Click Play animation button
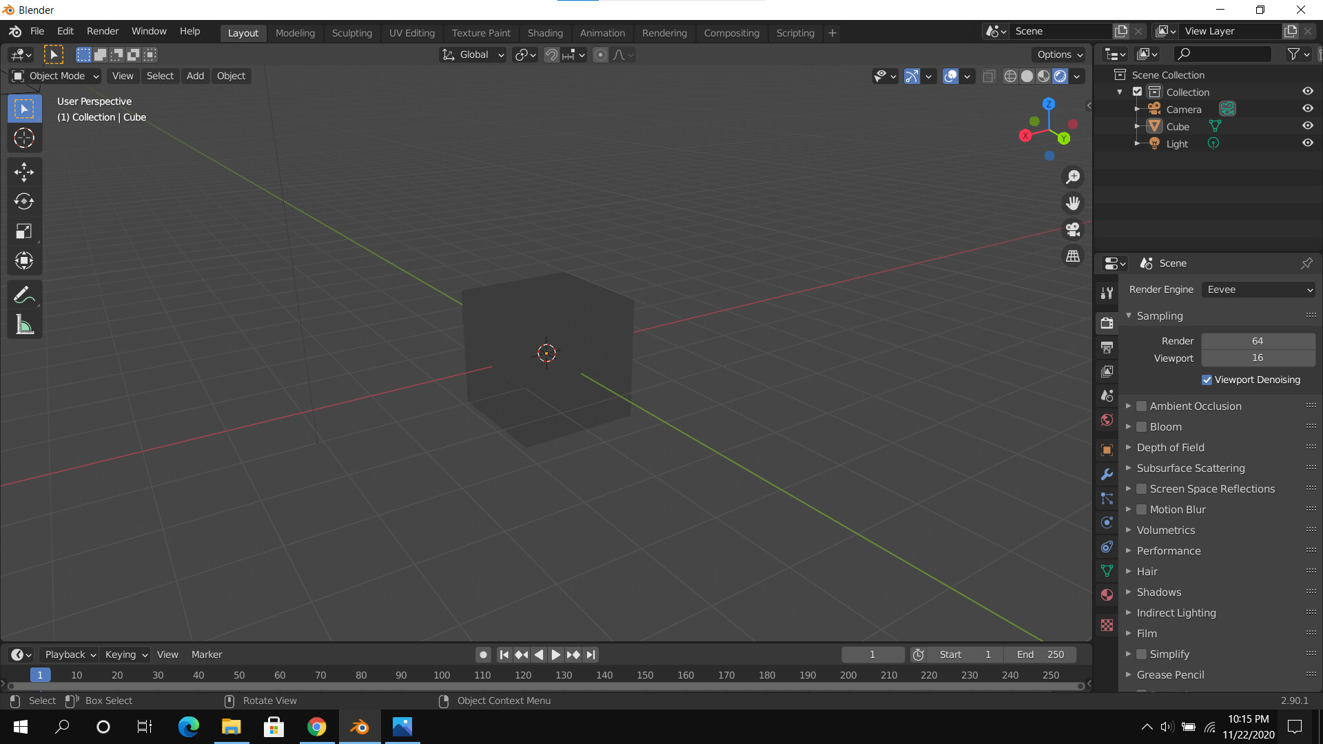Viewport: 1323px width, 744px height. [555, 655]
